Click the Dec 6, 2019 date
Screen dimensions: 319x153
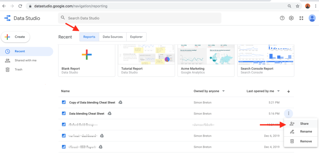[x=272, y=136]
